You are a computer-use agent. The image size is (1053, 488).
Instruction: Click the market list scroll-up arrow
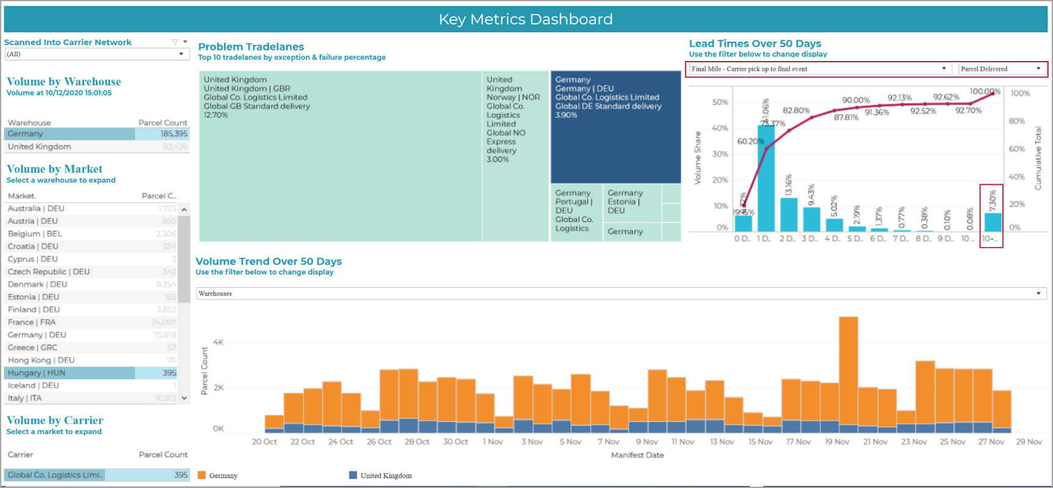[184, 209]
